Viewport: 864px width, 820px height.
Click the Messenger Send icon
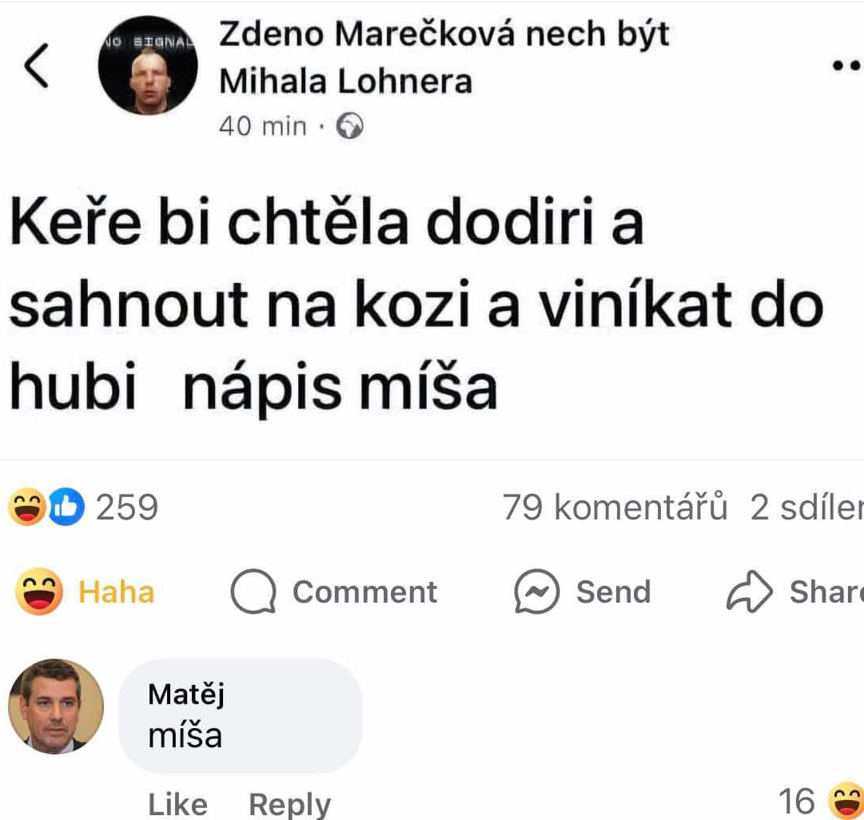coord(536,592)
